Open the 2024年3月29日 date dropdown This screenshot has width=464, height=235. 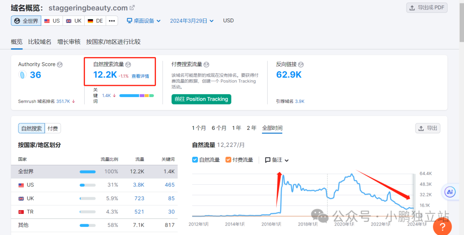coord(192,21)
